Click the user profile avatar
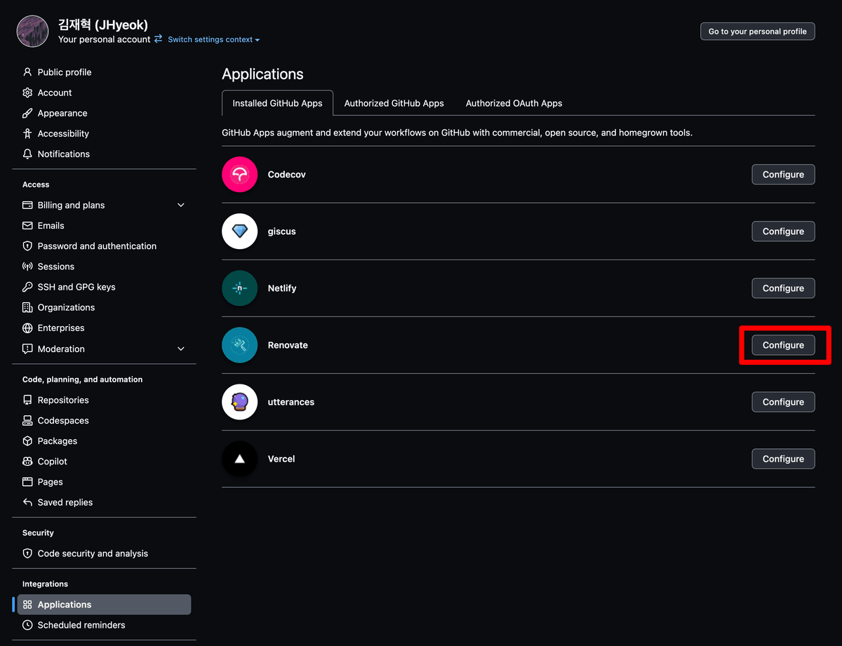Image resolution: width=842 pixels, height=646 pixels. point(32,32)
